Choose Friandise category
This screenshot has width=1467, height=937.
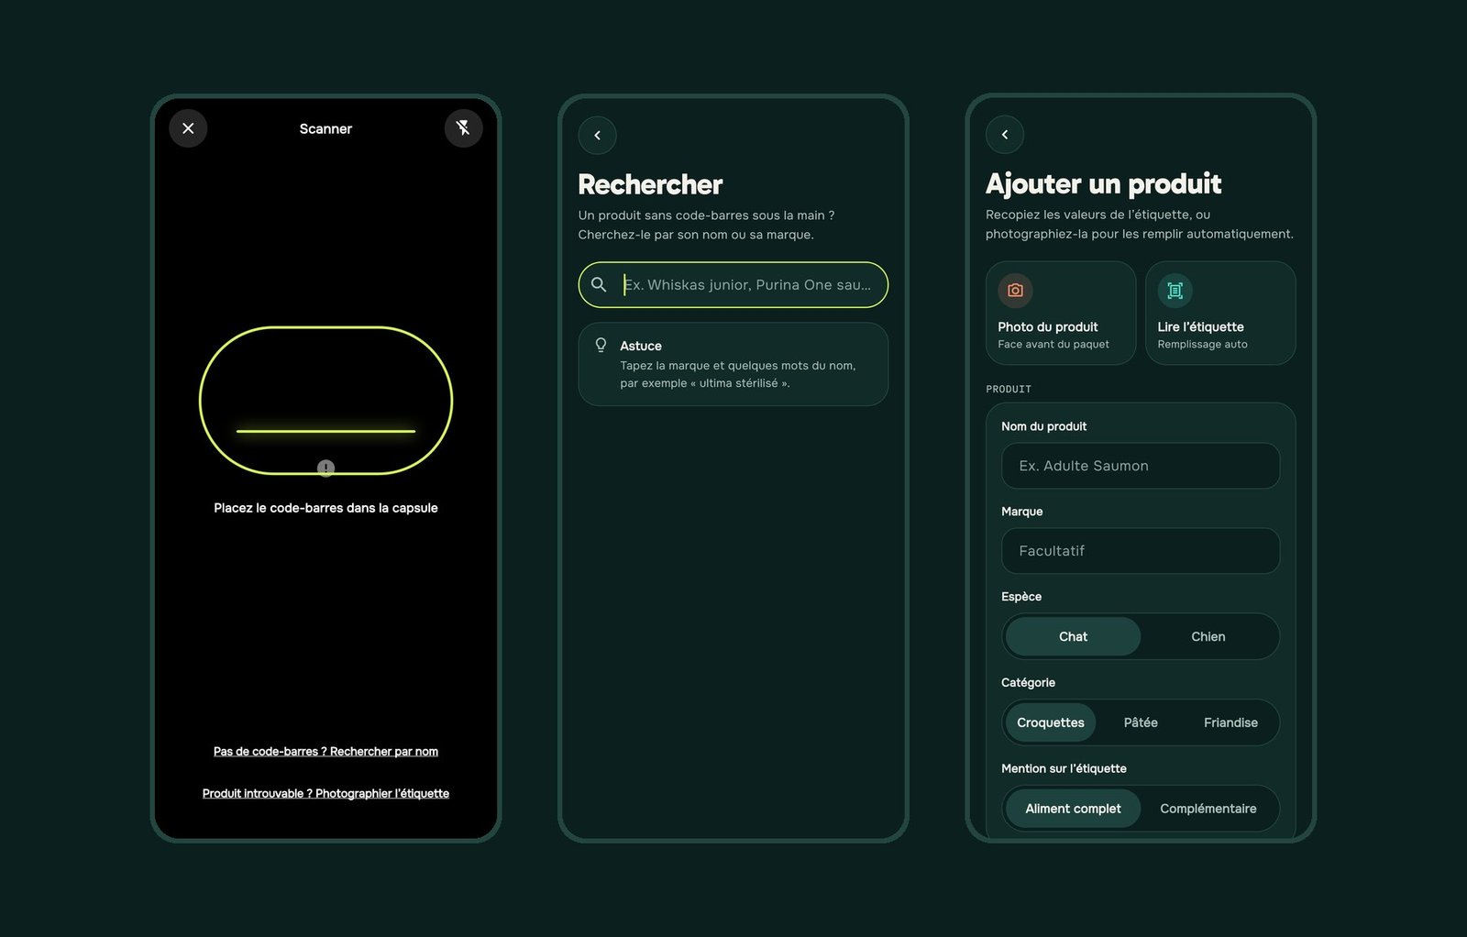[1230, 722]
